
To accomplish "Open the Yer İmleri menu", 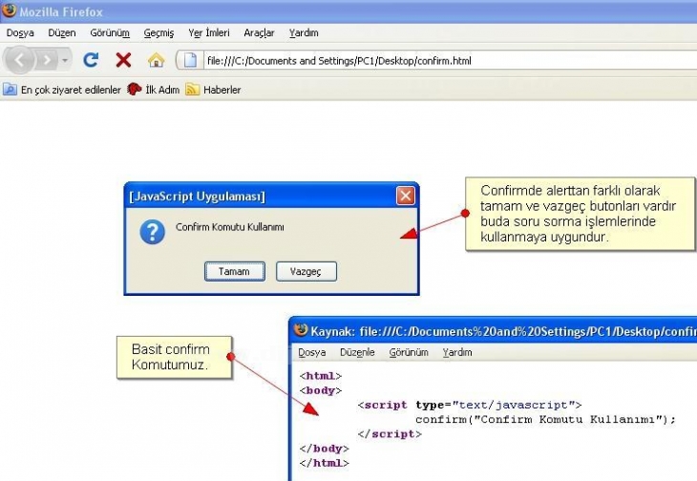I will [x=208, y=32].
